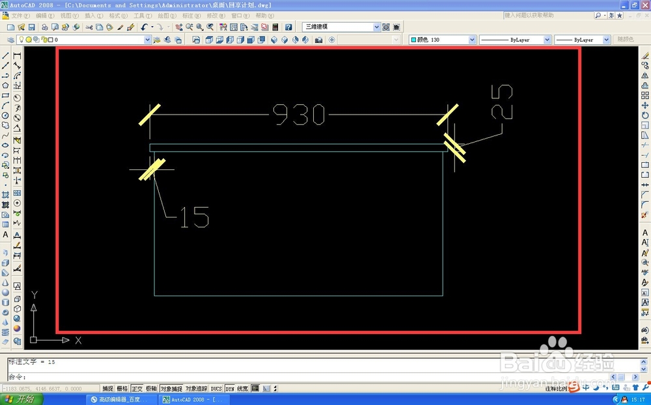Toggle 栅格 grid display in status bar
The image size is (651, 405).
(x=122, y=389)
